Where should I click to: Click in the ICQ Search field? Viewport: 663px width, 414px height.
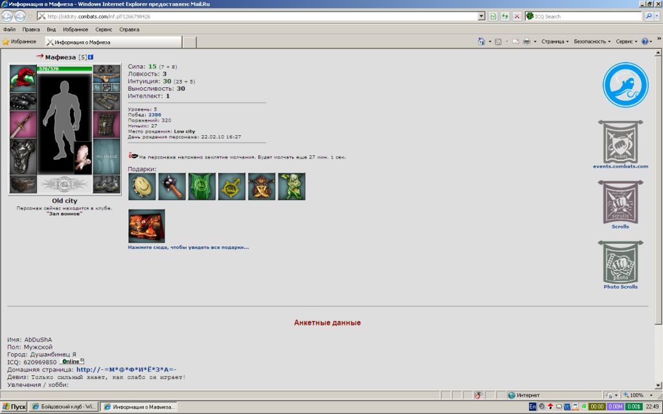coord(586,16)
